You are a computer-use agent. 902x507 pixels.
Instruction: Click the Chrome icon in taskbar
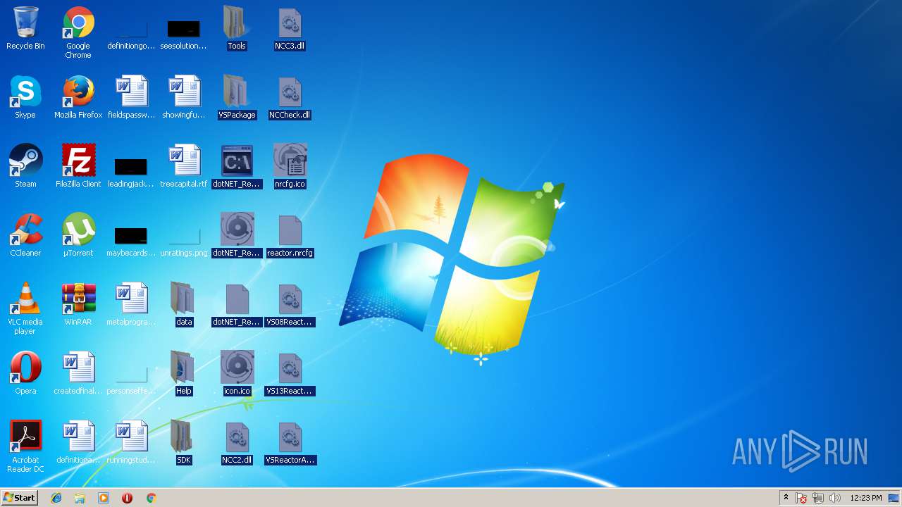tap(151, 498)
